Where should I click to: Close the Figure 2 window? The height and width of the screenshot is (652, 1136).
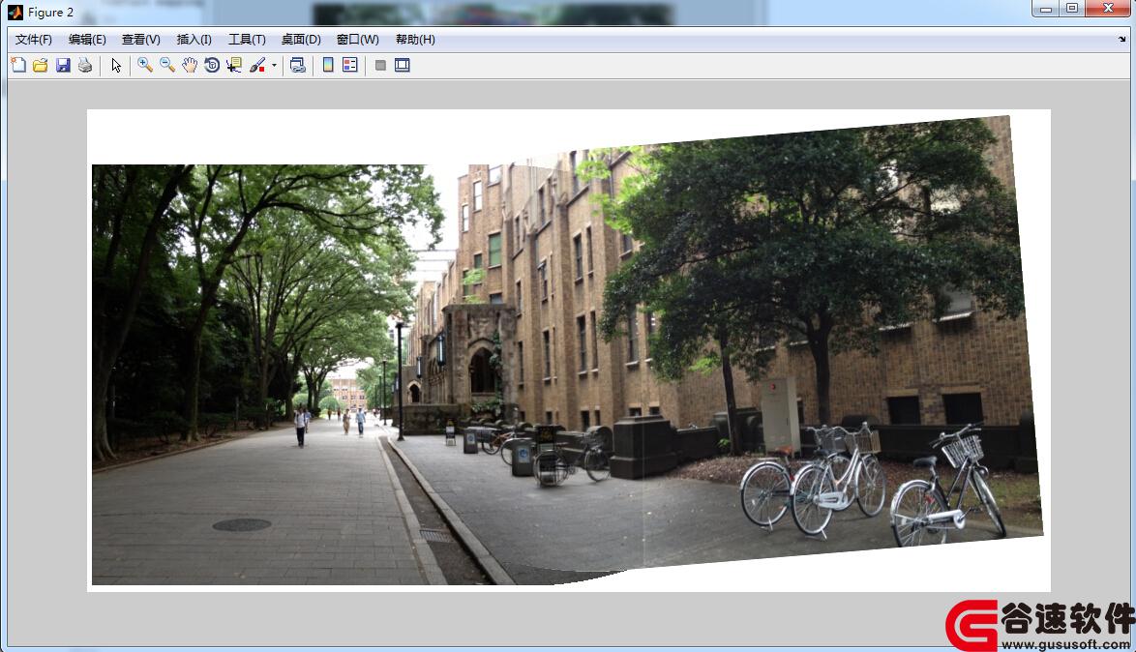pos(1108,9)
